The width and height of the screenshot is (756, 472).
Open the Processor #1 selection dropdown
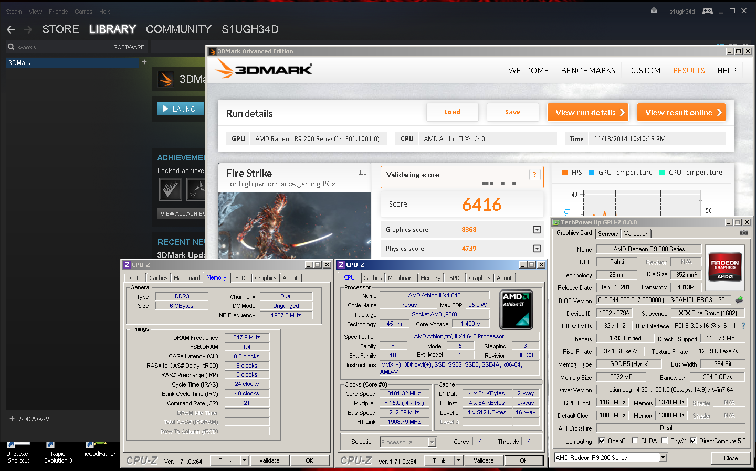pyautogui.click(x=432, y=442)
